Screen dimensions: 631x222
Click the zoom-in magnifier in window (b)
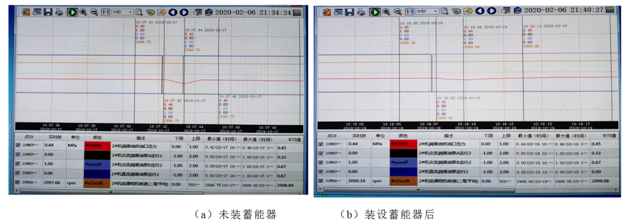pos(387,12)
